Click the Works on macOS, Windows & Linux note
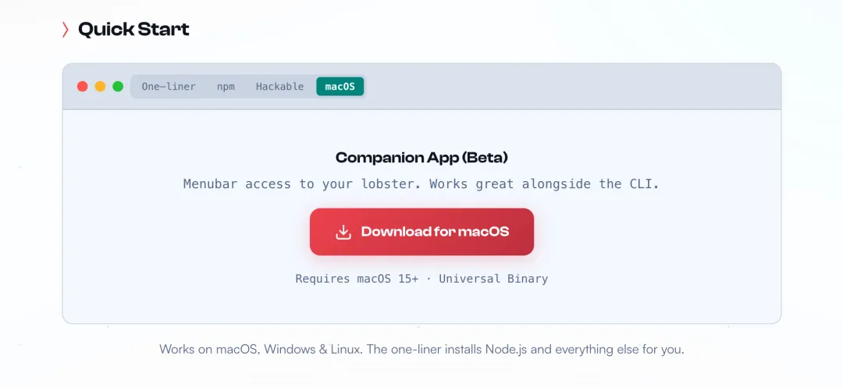Screen dimensions: 843x388 tap(260, 349)
